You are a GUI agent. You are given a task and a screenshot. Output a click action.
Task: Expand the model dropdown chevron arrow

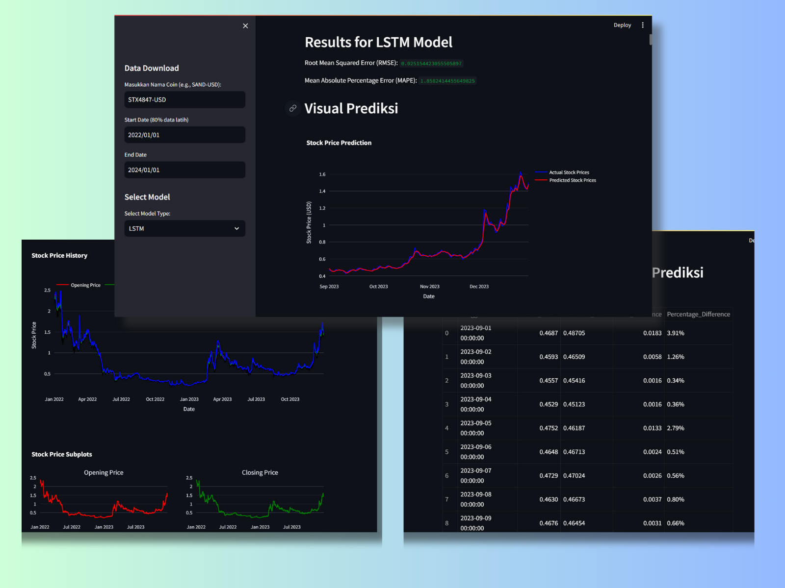(236, 229)
